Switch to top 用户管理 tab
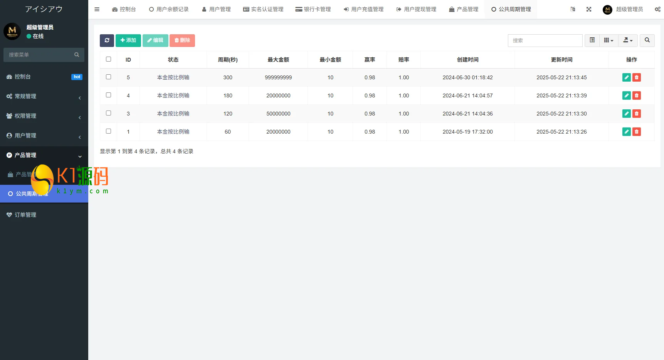Image resolution: width=664 pixels, height=360 pixels. coord(217,9)
